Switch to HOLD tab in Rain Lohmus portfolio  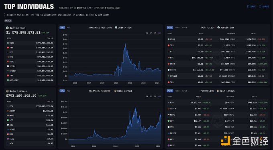[x=177, y=91]
